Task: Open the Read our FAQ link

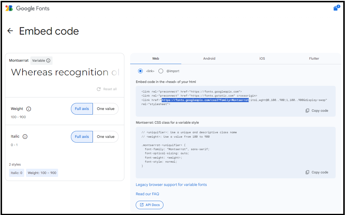Action: [147, 194]
